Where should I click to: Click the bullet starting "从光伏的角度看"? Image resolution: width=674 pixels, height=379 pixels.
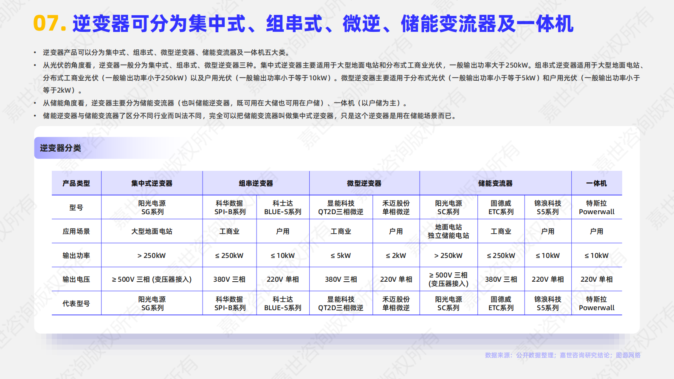coord(344,78)
